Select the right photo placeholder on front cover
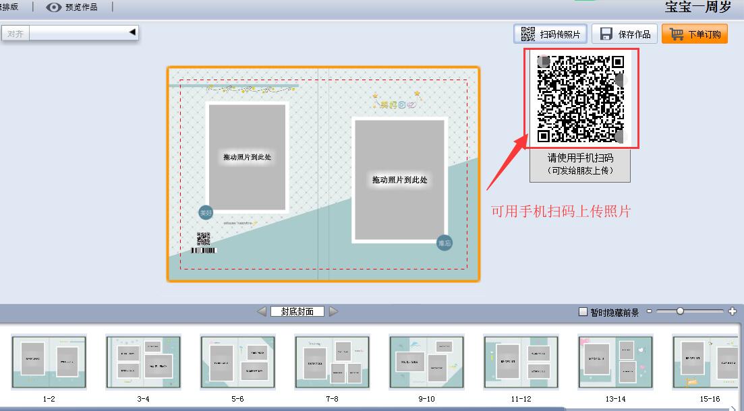Screen dimensions: 744x411 pos(399,180)
